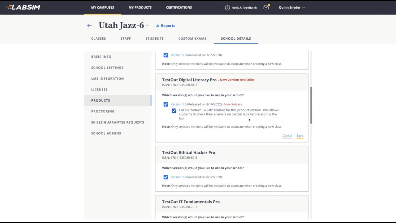396x223 pixels.
Task: Go back using the left arrow icon
Action: click(x=89, y=26)
